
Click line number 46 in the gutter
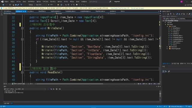[13, 69]
